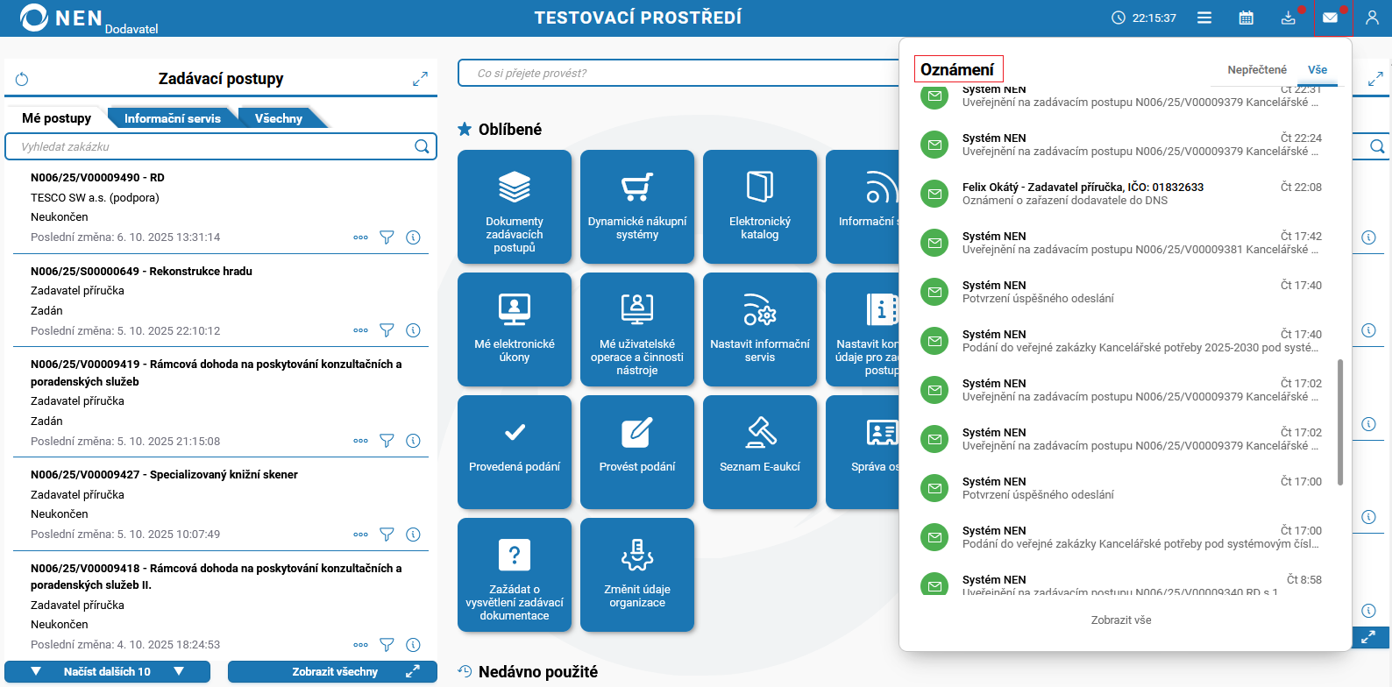Open Systém NEN notification from Čt 17:42

click(x=1122, y=243)
